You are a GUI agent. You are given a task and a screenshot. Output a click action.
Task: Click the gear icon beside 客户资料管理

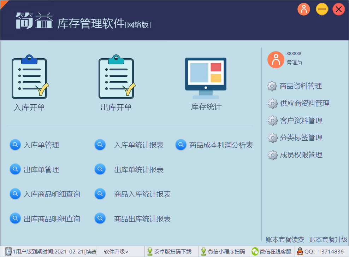tap(272, 121)
